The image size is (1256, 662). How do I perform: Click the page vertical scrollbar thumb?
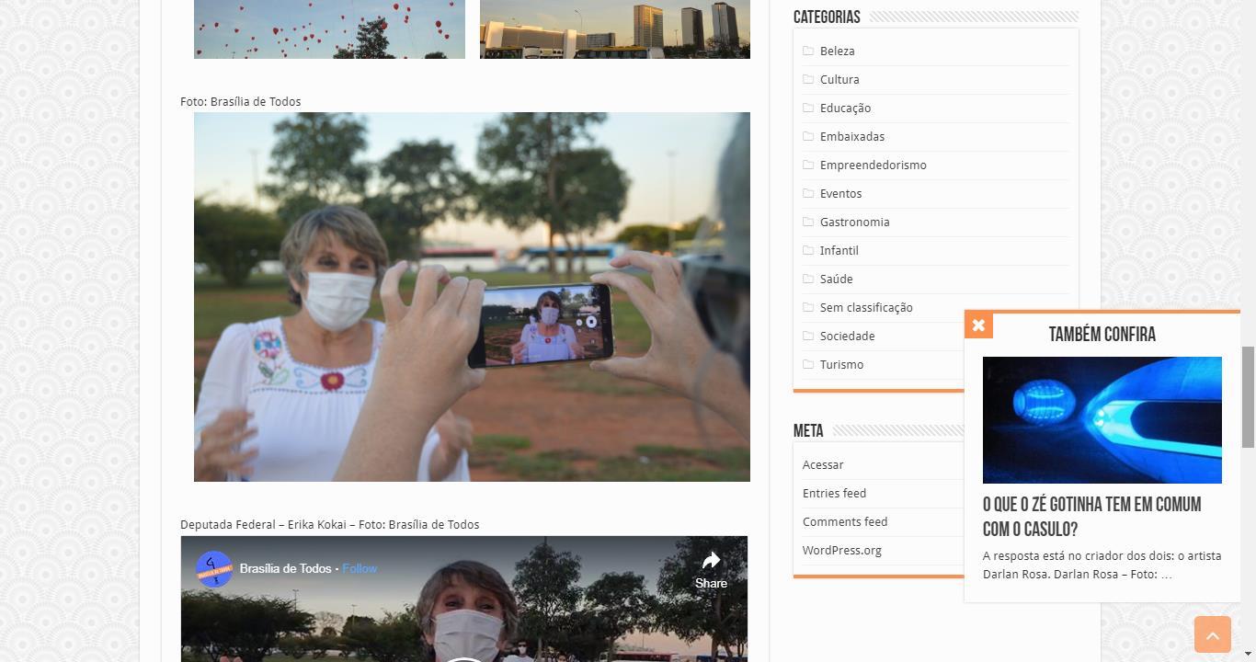pos(1248,386)
